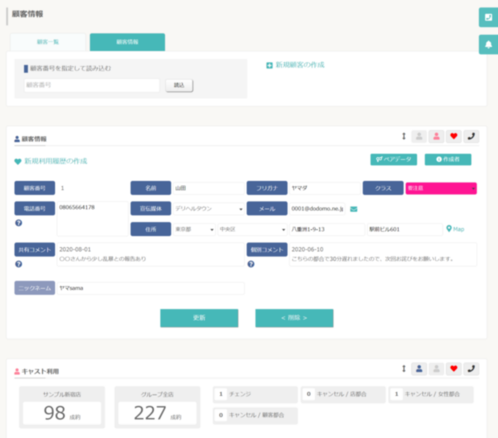The height and width of the screenshot is (438, 498).
Task: Click the pink person icon in 顧客情報 header
Action: pos(436,137)
